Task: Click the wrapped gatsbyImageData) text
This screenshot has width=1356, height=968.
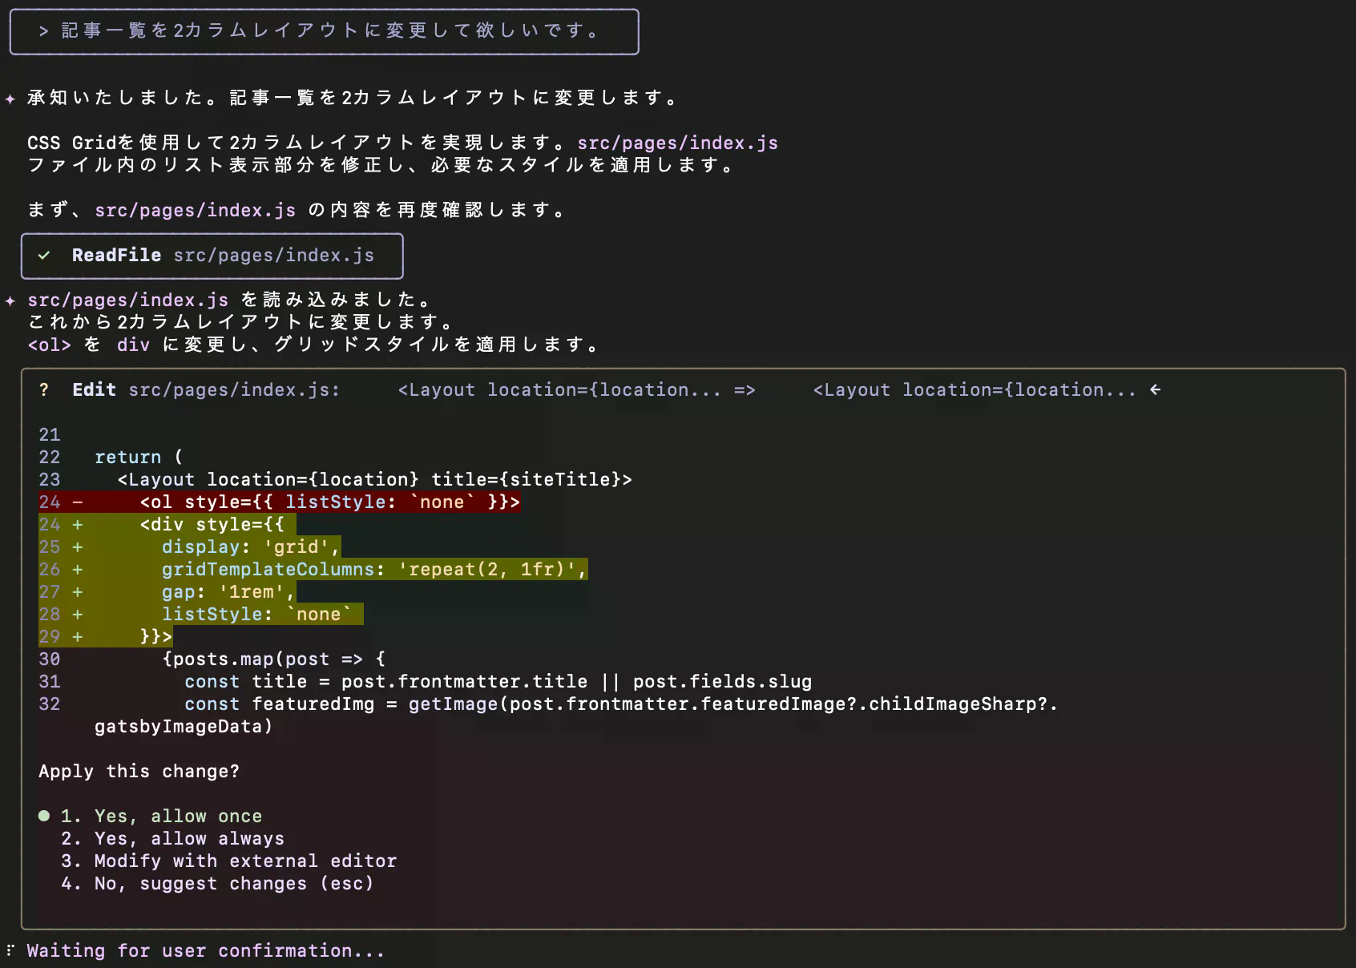Action: [x=184, y=726]
